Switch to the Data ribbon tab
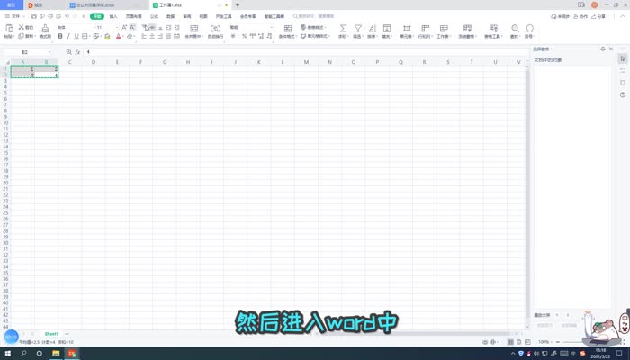Screen dimensions: 630x360 171,16
